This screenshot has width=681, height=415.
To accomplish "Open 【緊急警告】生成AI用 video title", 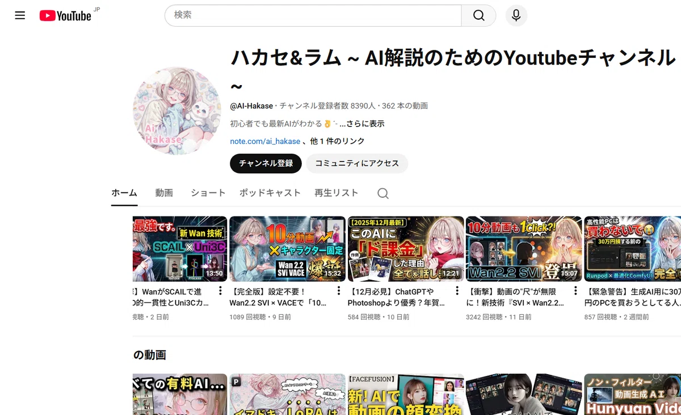I will coord(632,297).
